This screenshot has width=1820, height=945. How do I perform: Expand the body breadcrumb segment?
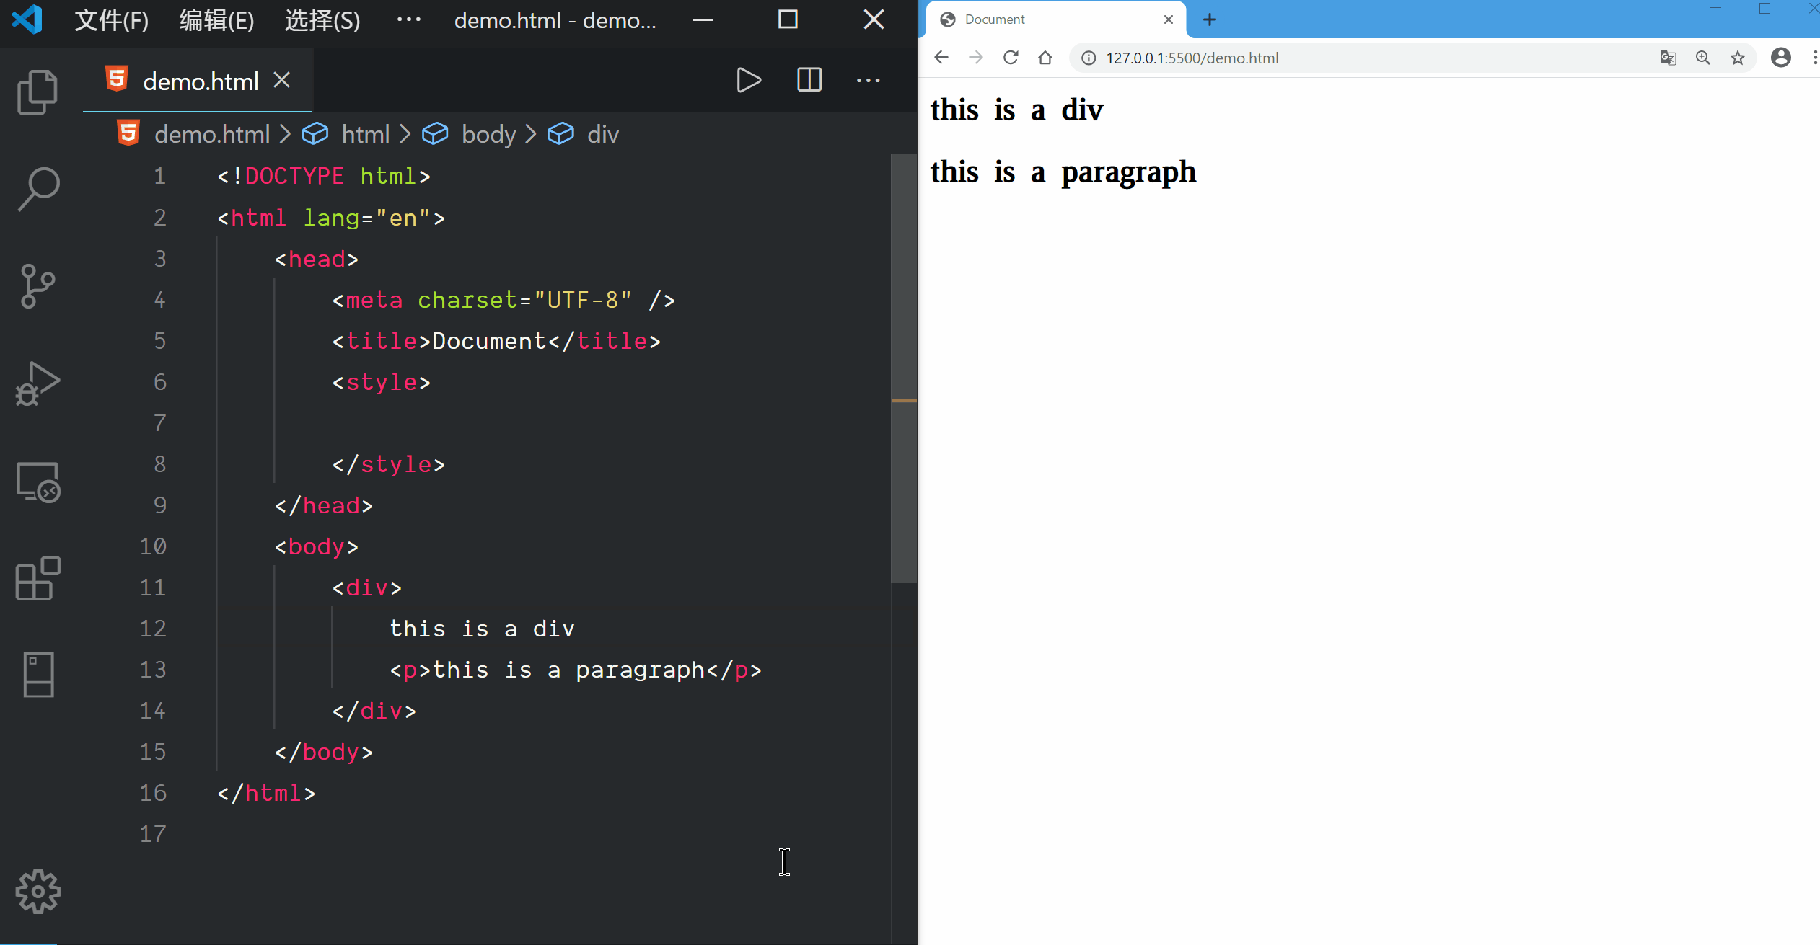coord(488,134)
